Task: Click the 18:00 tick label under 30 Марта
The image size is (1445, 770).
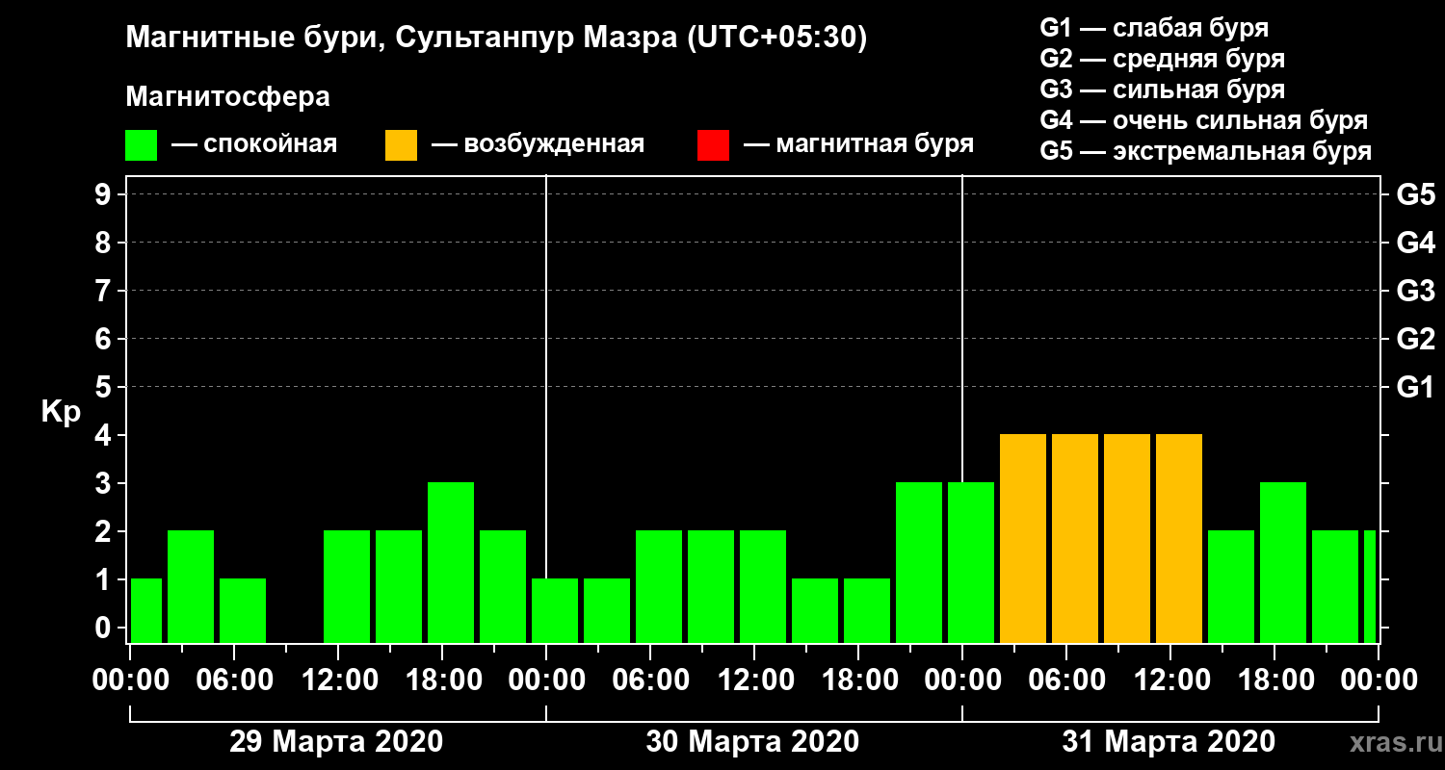Action: coord(858,680)
